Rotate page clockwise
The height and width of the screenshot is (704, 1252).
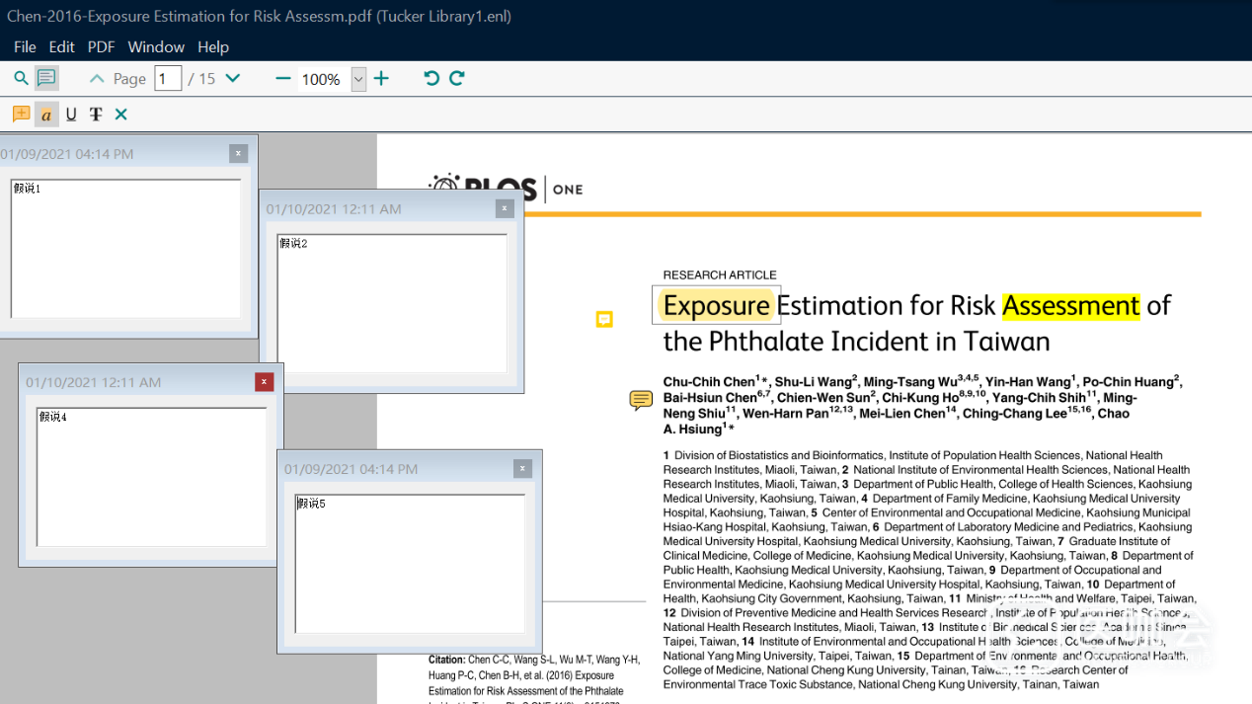coord(457,79)
